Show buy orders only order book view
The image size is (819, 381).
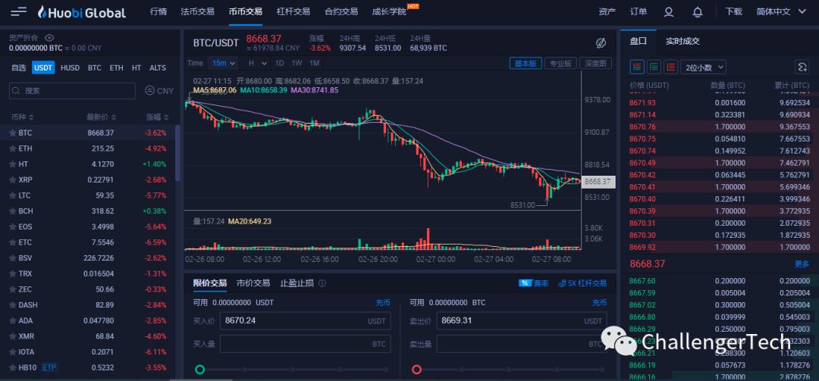click(x=654, y=67)
